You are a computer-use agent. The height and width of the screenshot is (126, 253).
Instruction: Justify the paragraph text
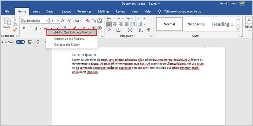click(x=126, y=25)
